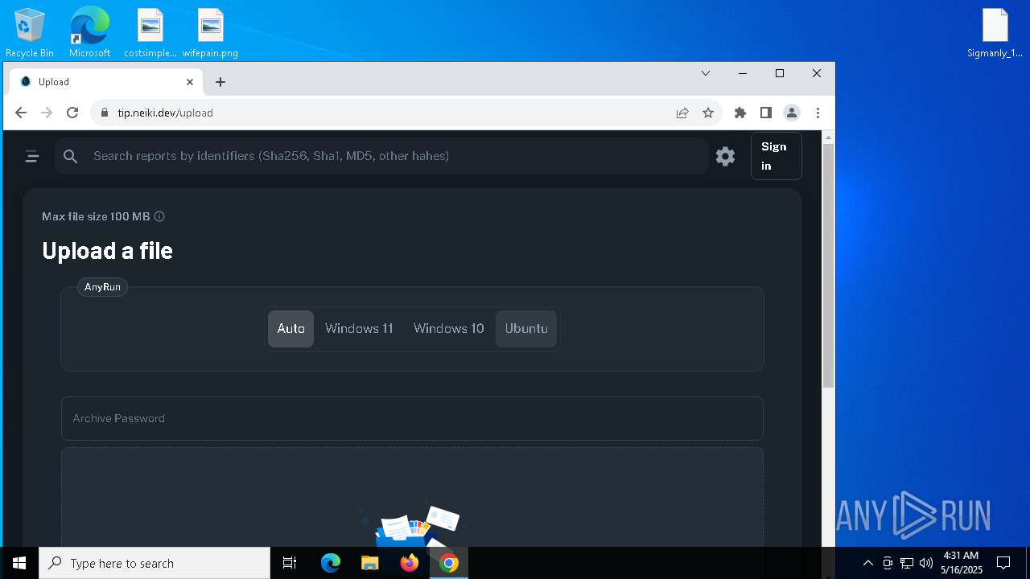The image size is (1030, 579).
Task: Click the info icon beside Max file size
Action: (159, 216)
